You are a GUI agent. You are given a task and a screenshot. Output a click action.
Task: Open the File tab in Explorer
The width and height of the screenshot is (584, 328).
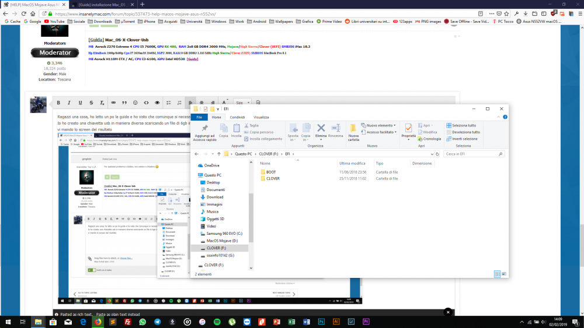[199, 117]
